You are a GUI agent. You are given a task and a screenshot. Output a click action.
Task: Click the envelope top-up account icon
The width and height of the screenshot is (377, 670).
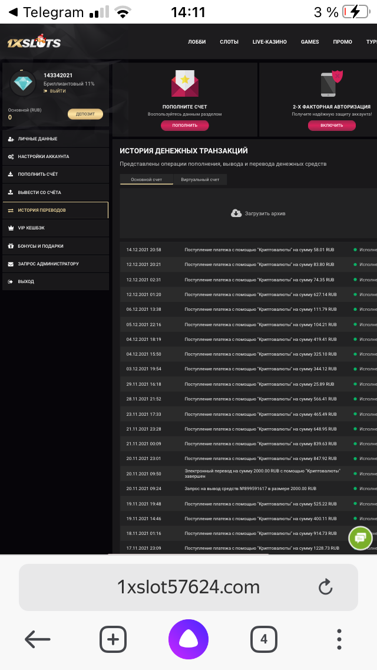click(x=184, y=84)
